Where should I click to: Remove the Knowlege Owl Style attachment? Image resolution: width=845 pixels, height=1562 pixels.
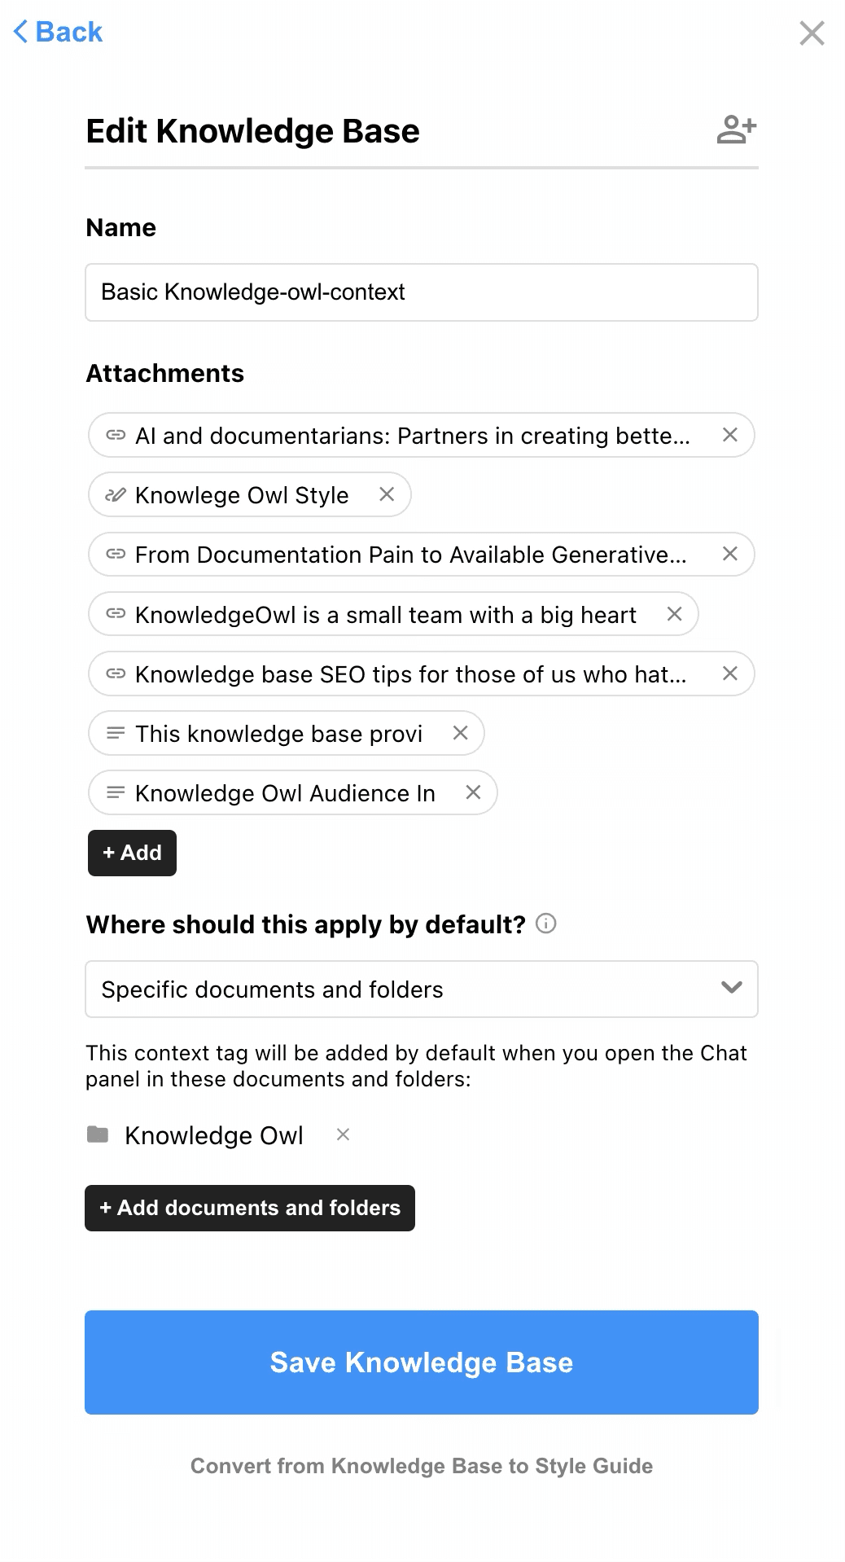[x=387, y=494]
